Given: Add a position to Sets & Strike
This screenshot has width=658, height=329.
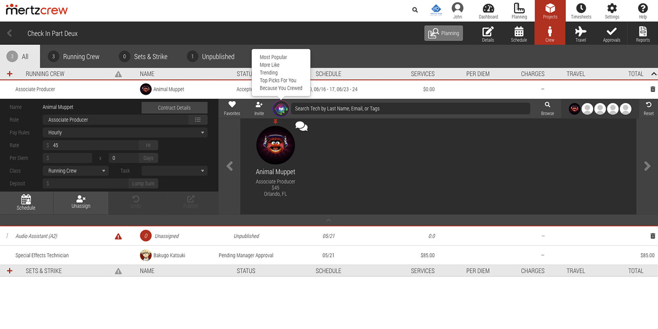Looking at the screenshot, I should pos(10,271).
